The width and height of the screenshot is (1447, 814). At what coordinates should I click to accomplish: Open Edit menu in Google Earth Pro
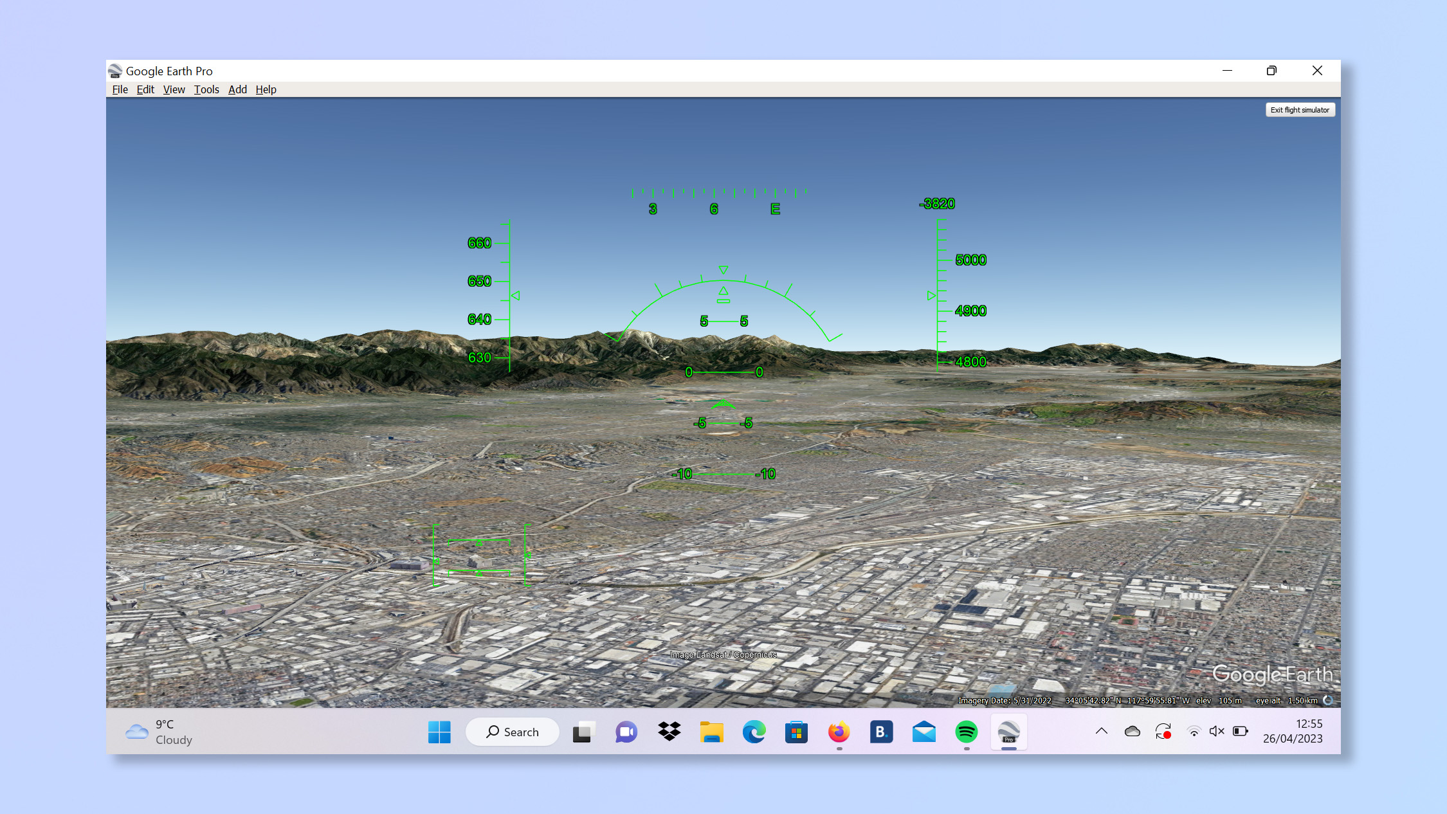[x=144, y=89]
